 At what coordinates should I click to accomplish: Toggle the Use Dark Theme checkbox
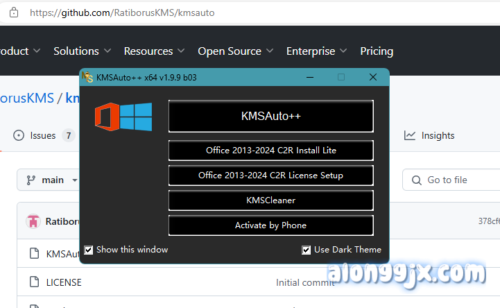(x=307, y=250)
